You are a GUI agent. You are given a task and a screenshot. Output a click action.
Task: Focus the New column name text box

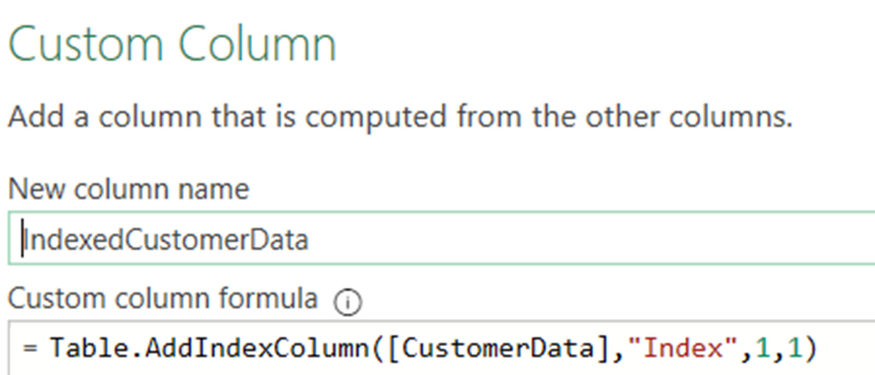pyautogui.click(x=437, y=239)
